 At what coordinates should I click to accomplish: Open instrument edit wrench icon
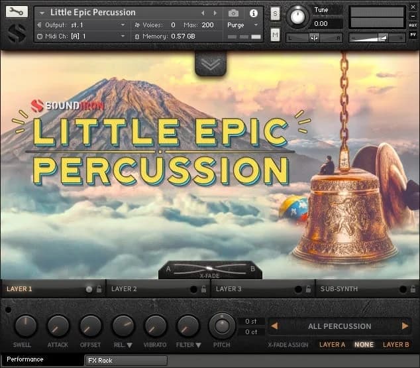[x=17, y=11]
